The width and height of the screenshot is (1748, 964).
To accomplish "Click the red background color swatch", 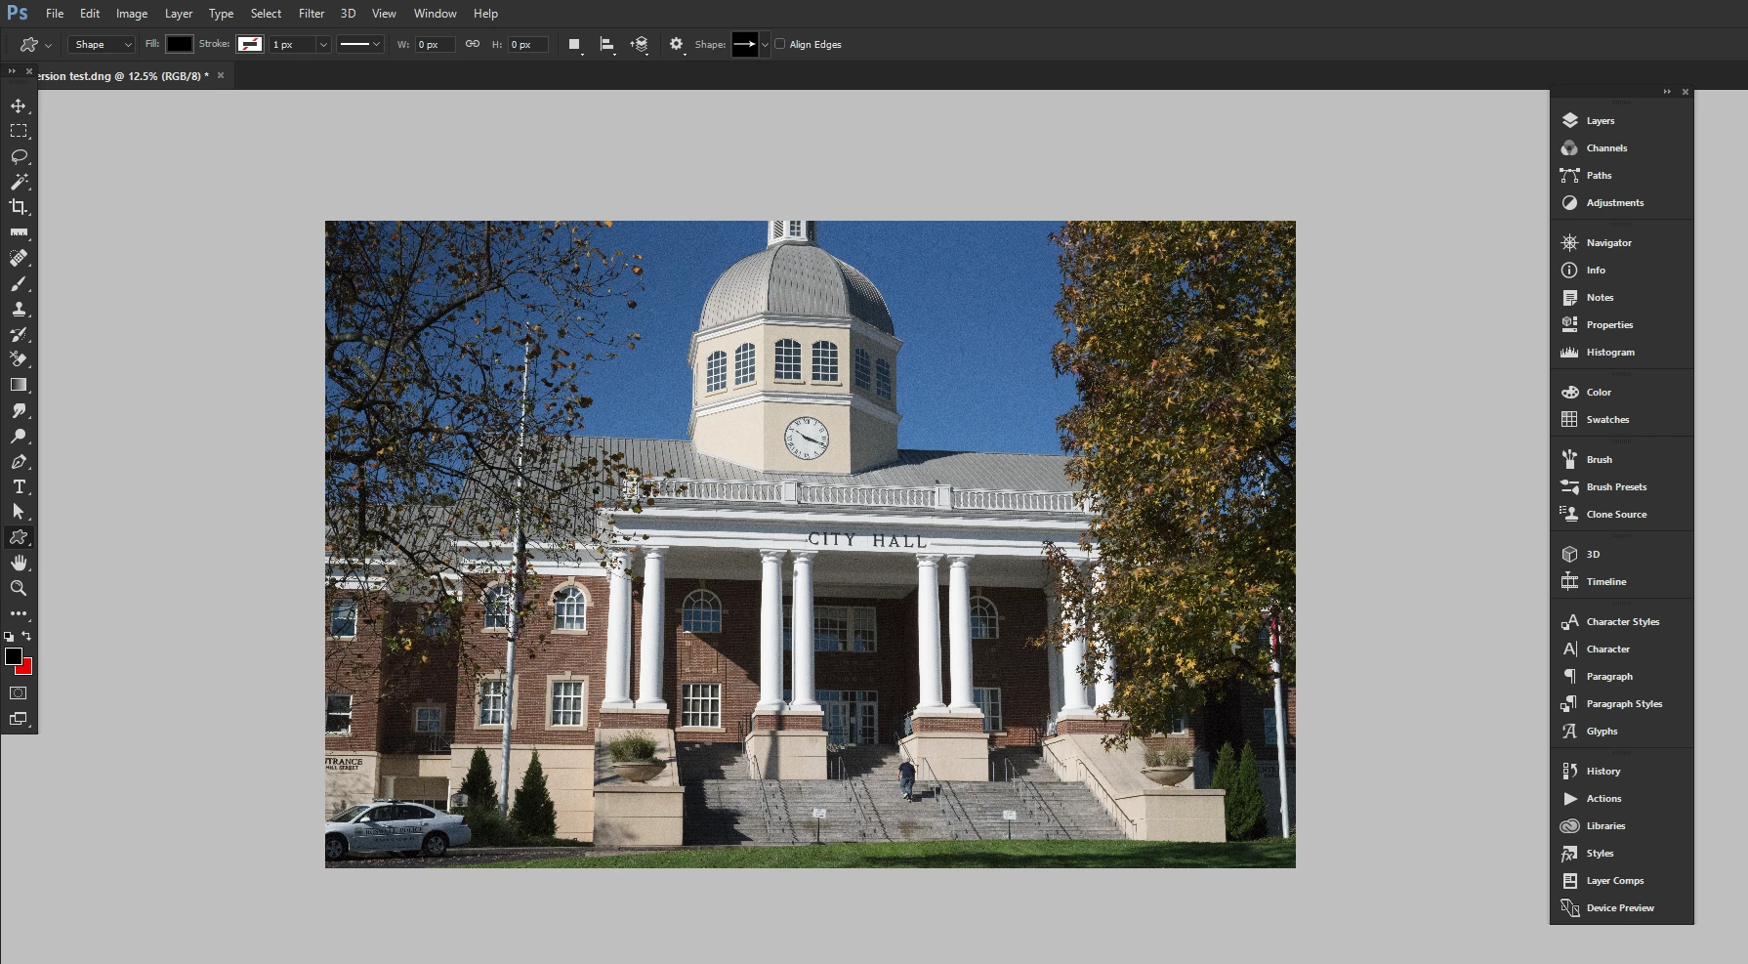I will pyautogui.click(x=26, y=669).
